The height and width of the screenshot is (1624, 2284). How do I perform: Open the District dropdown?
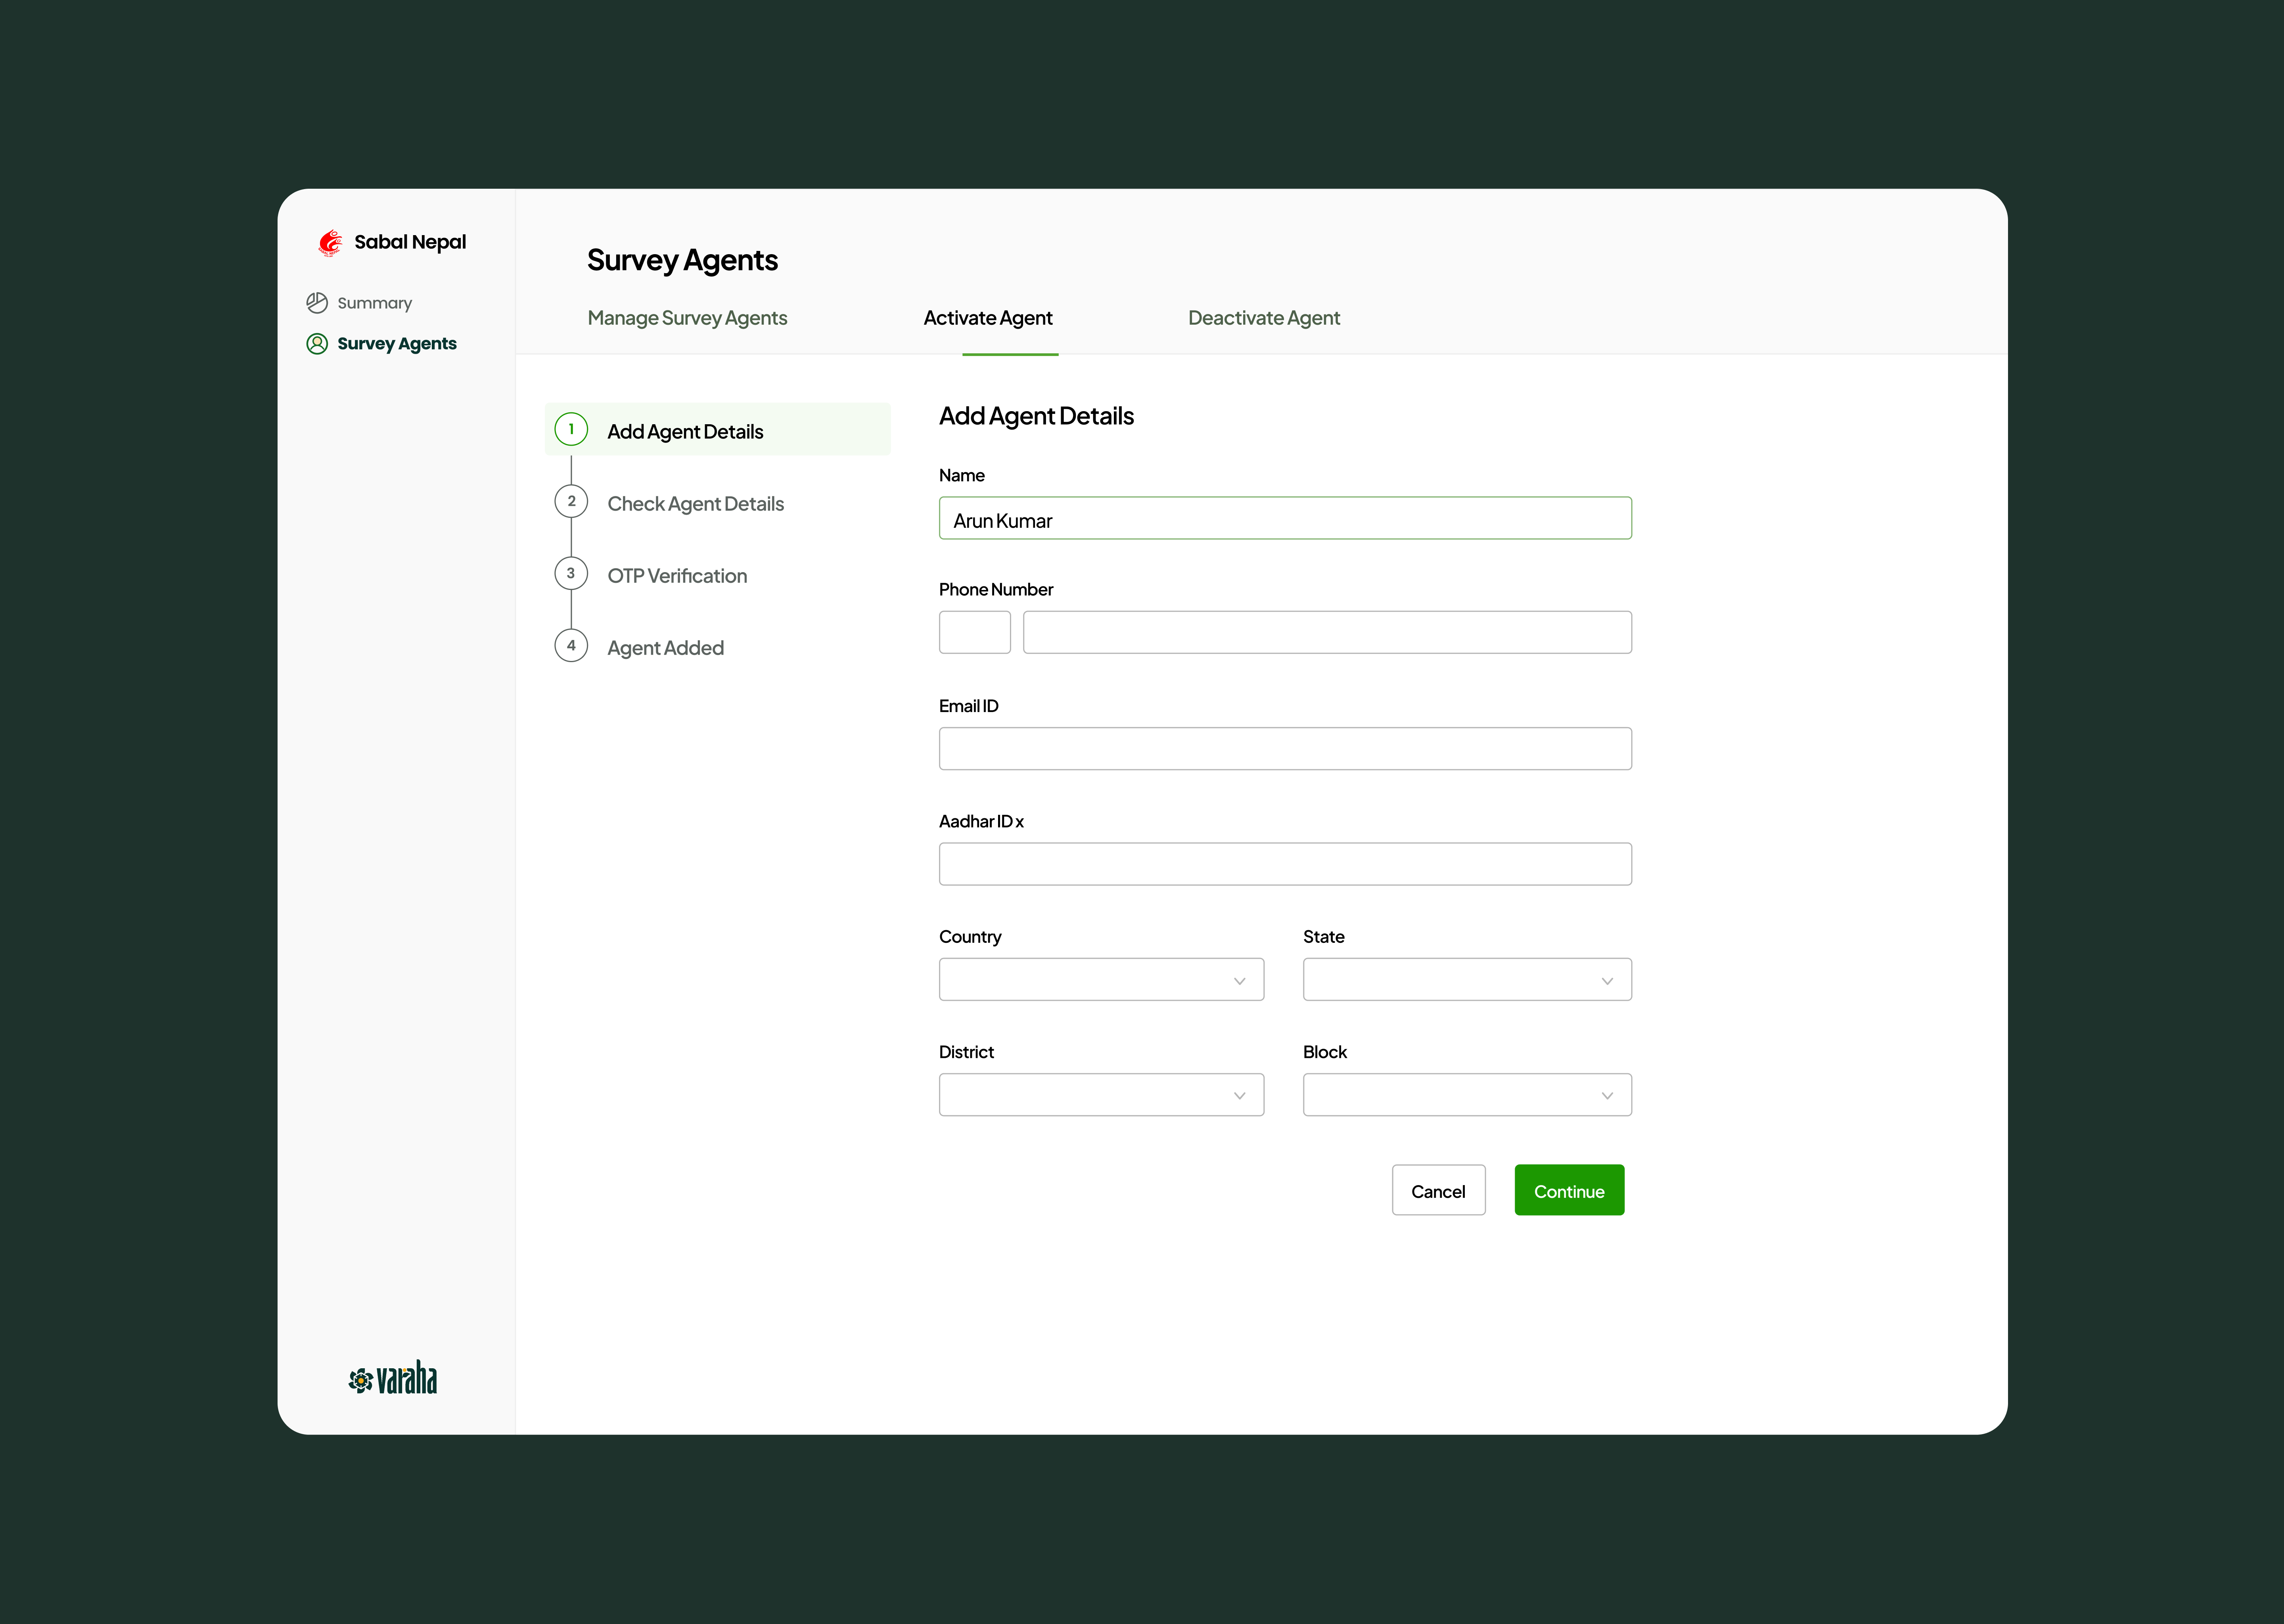point(1101,1095)
